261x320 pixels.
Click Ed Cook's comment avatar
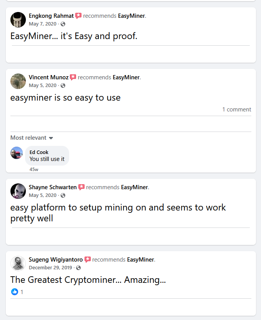point(17,153)
